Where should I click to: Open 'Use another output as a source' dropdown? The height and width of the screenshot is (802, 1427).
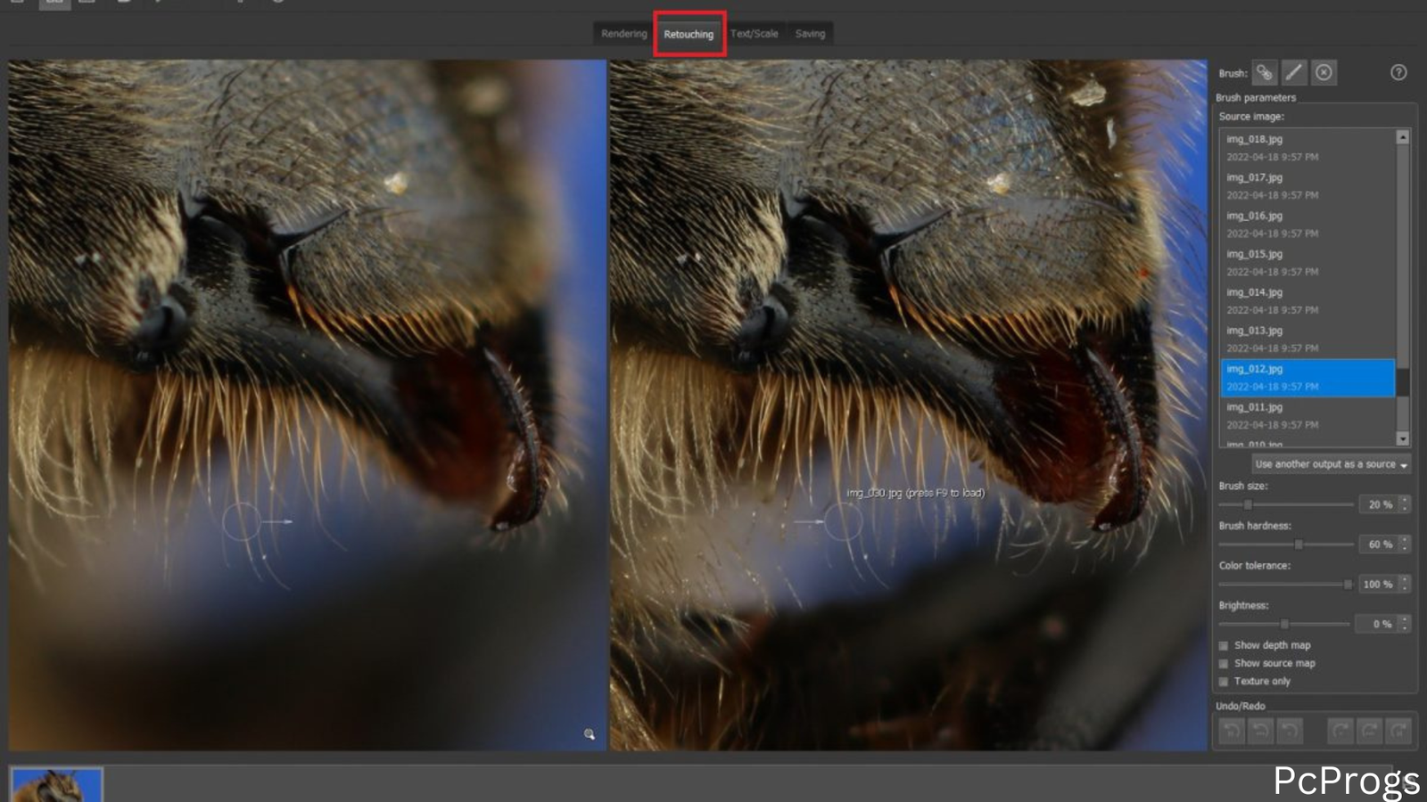1332,464
